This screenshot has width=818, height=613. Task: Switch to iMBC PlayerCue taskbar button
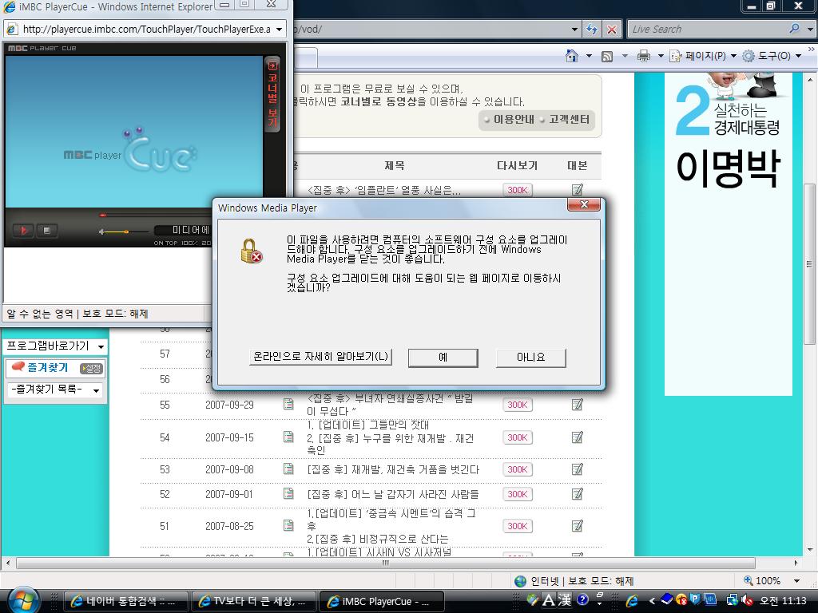pos(381,602)
